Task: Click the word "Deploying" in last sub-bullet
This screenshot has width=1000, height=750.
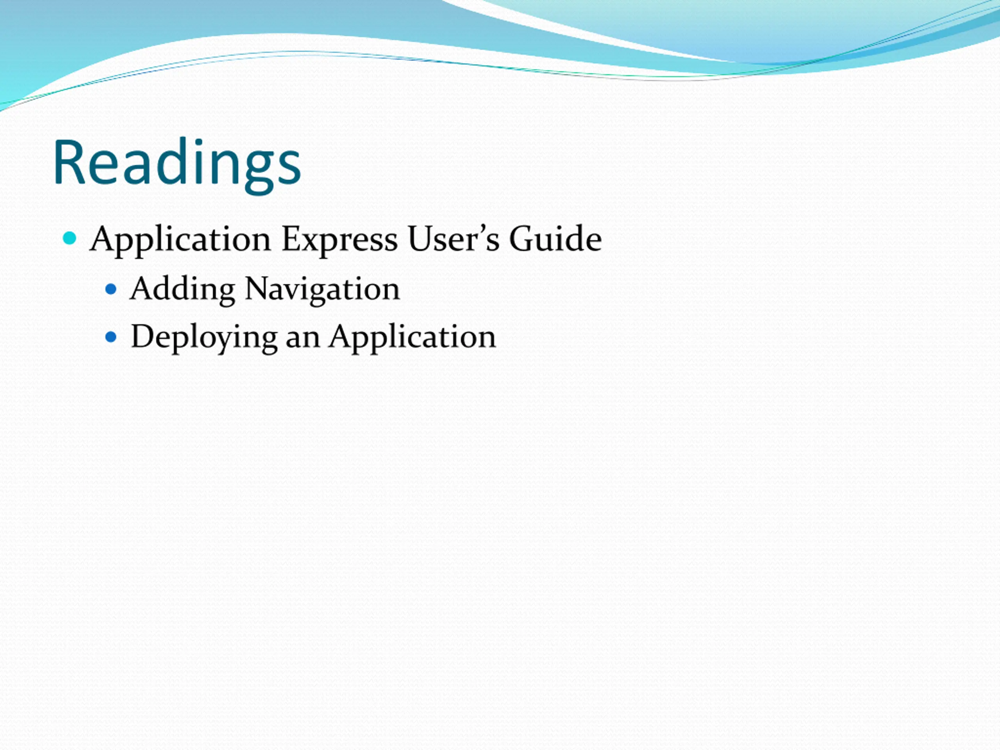Action: click(x=204, y=337)
